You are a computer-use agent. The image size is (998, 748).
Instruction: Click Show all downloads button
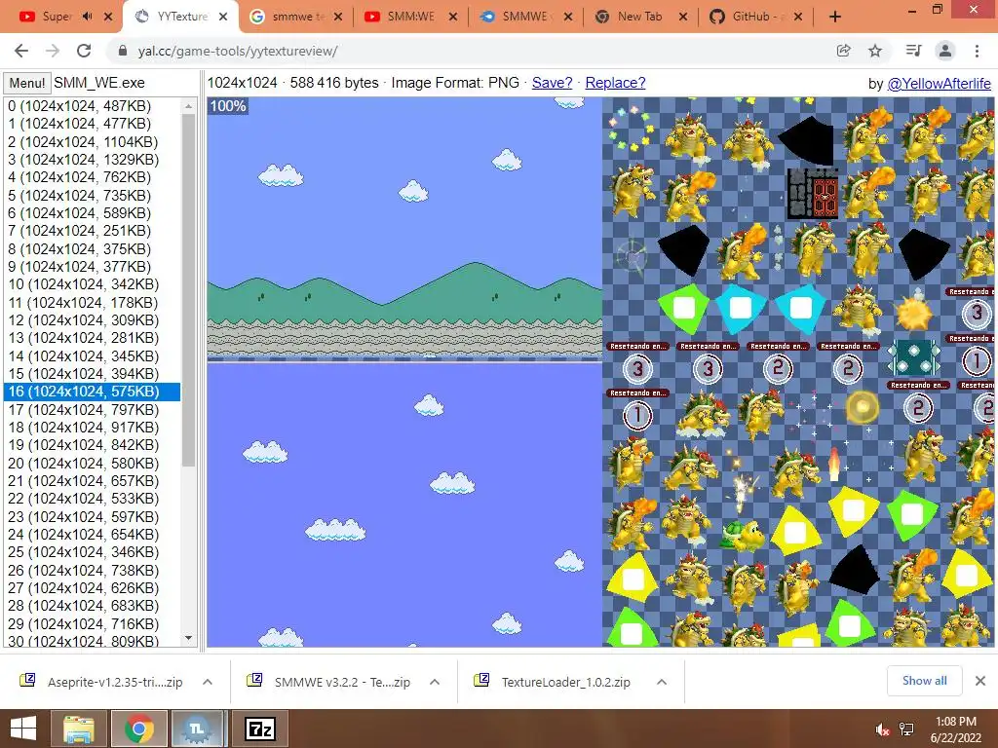(x=924, y=681)
